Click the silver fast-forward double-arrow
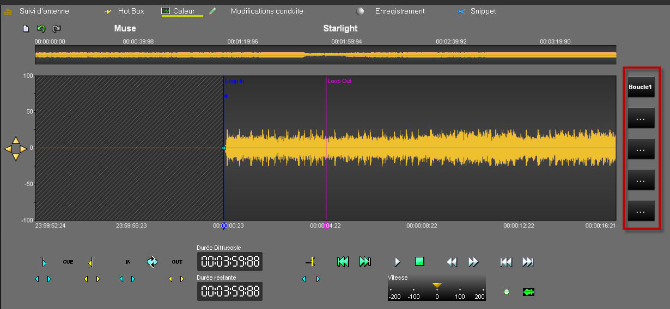Image resolution: width=670 pixels, height=309 pixels. click(x=473, y=262)
